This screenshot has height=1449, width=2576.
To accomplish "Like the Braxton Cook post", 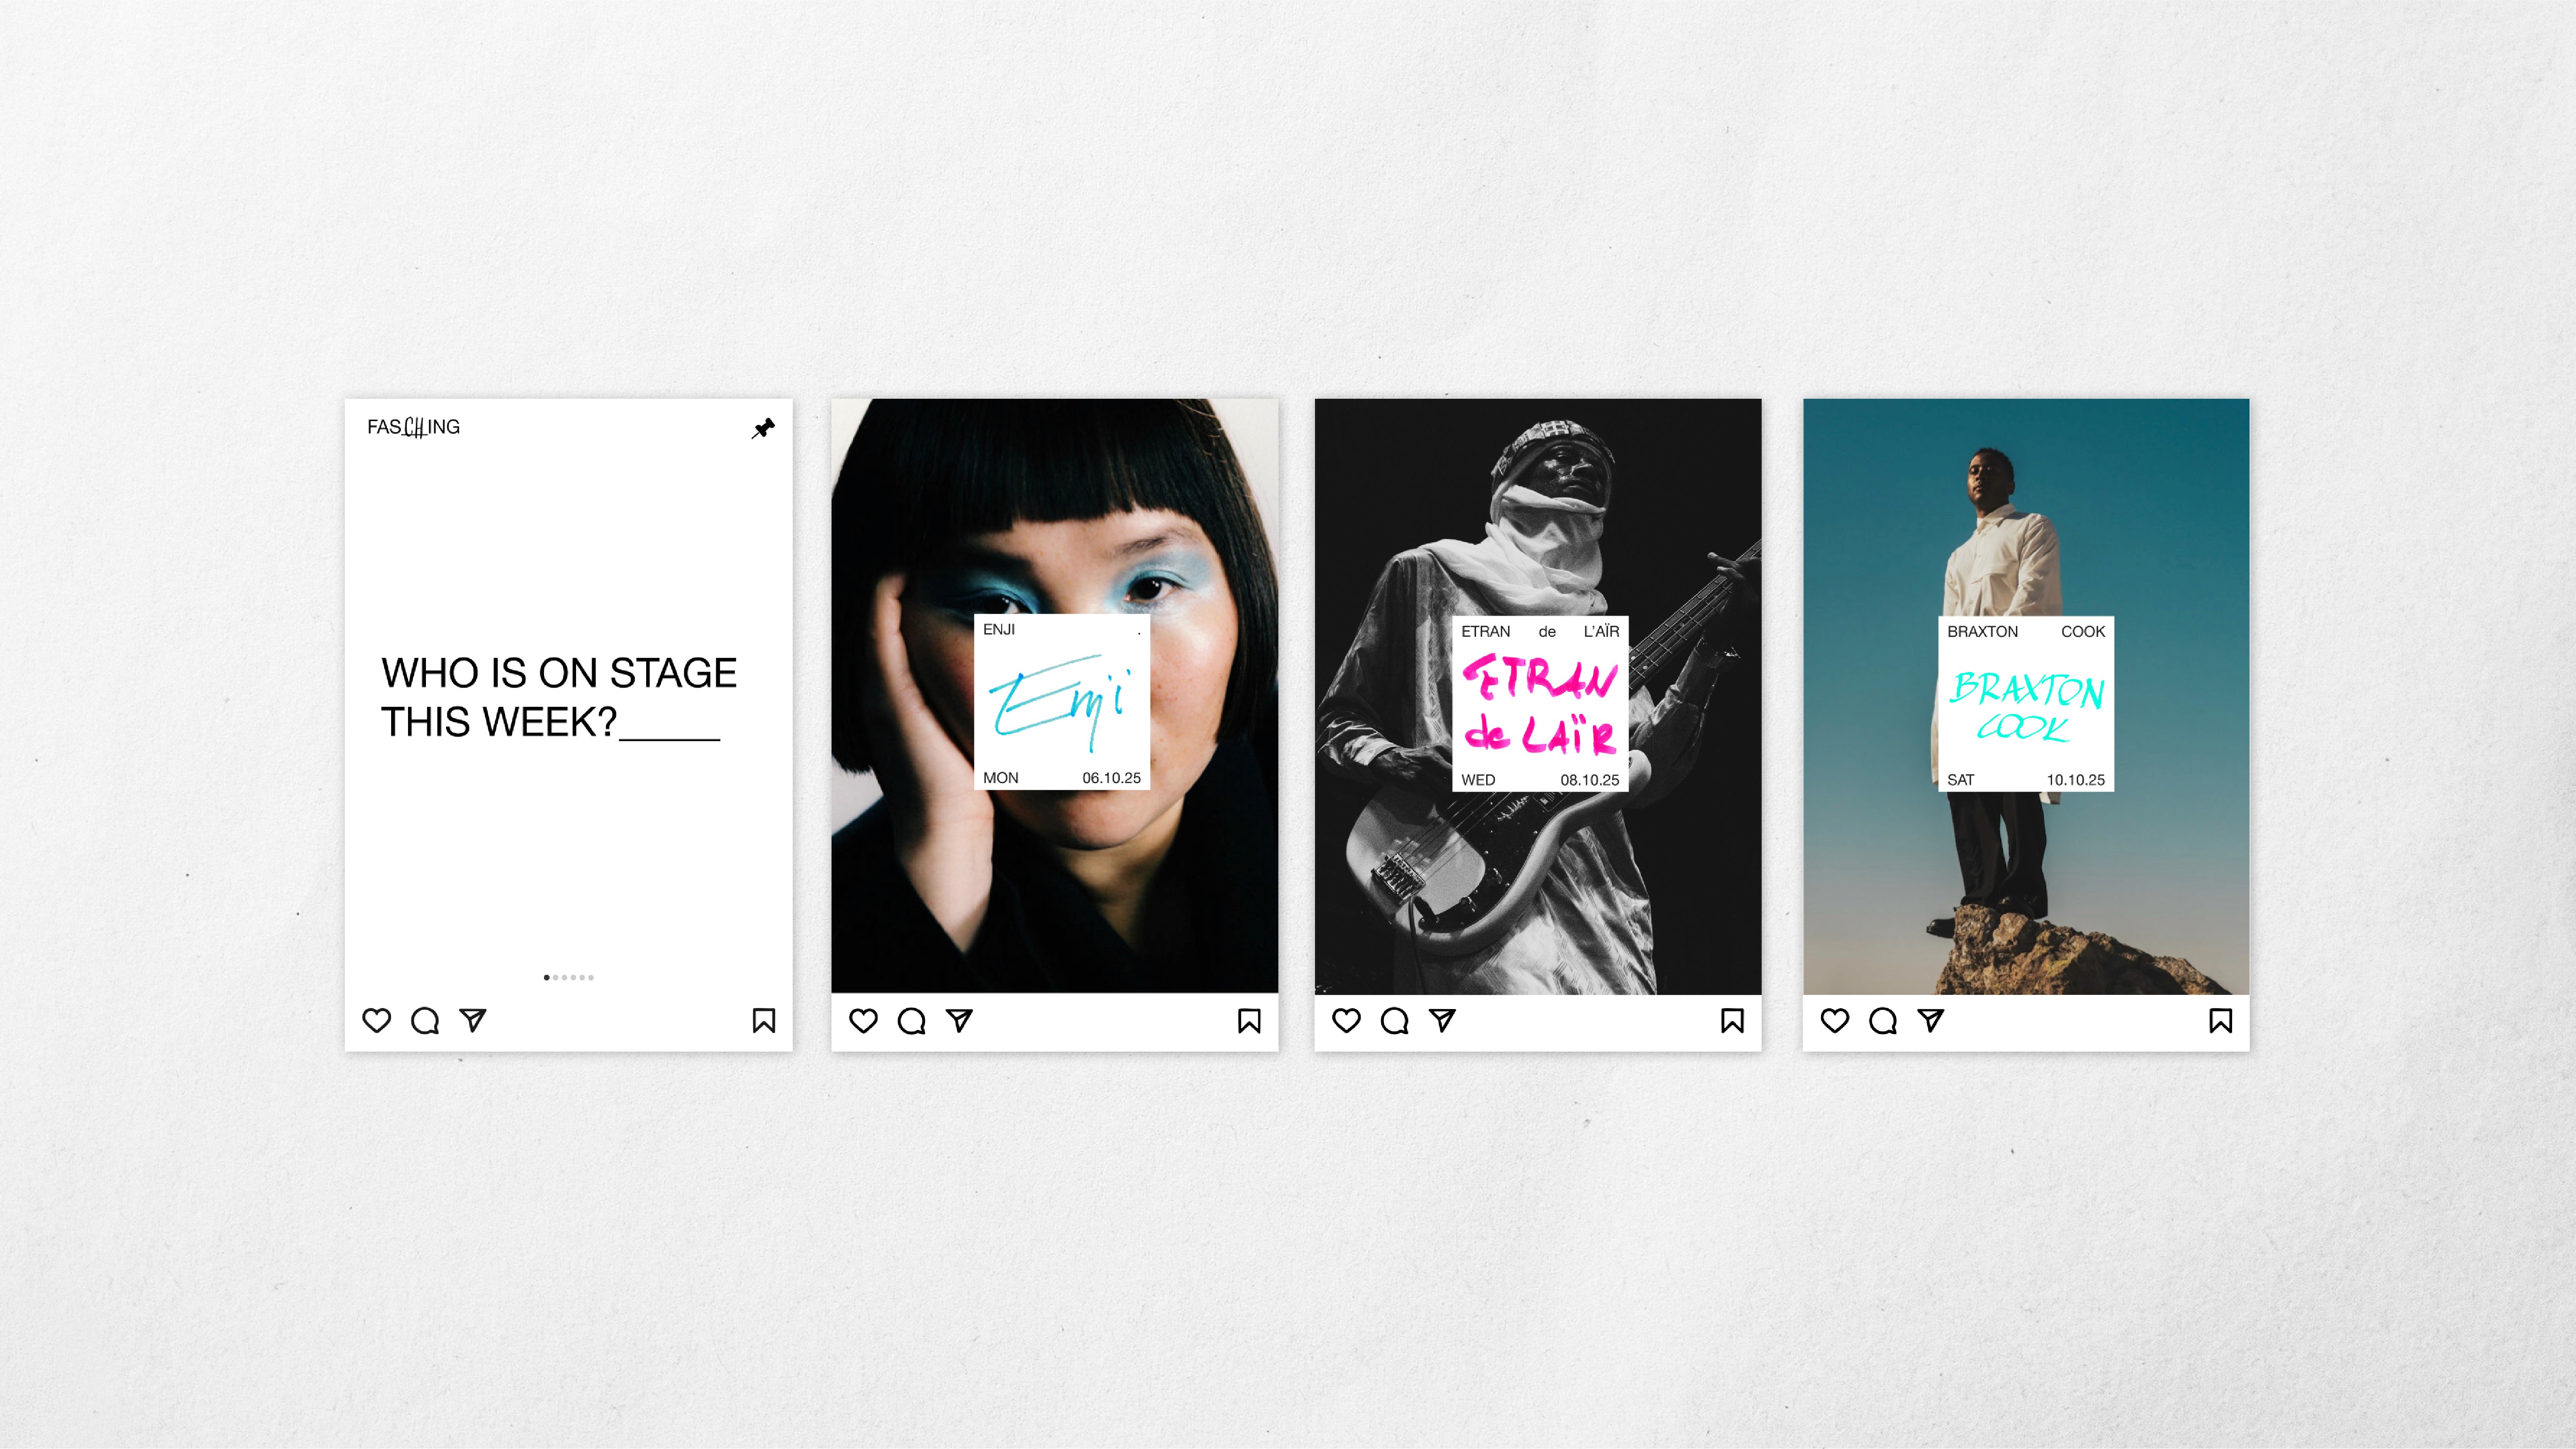I will point(1835,1020).
